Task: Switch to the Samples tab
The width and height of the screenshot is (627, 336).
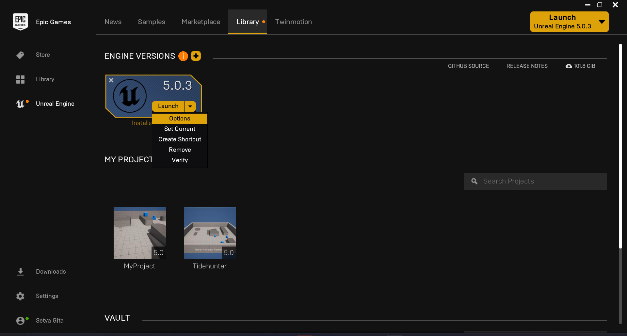Action: [x=152, y=22]
